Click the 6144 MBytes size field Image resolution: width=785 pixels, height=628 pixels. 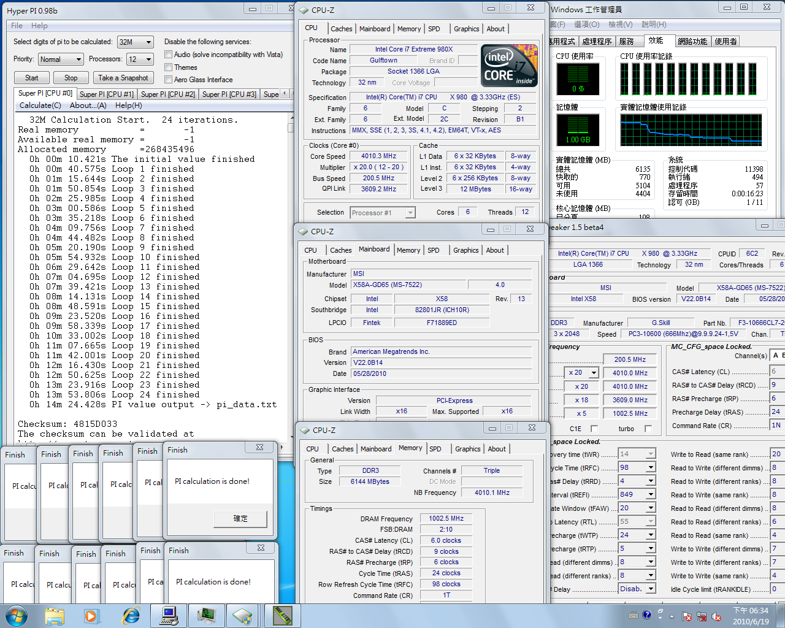click(x=370, y=481)
